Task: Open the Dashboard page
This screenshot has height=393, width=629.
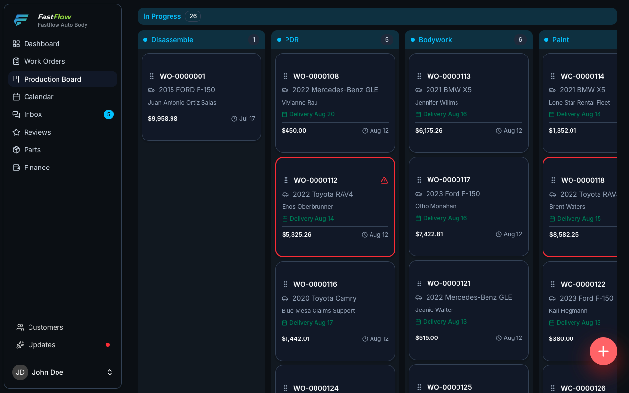Action: coord(63,44)
